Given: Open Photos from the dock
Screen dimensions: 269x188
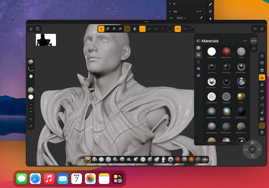Looking at the screenshot, I should [x=90, y=178].
